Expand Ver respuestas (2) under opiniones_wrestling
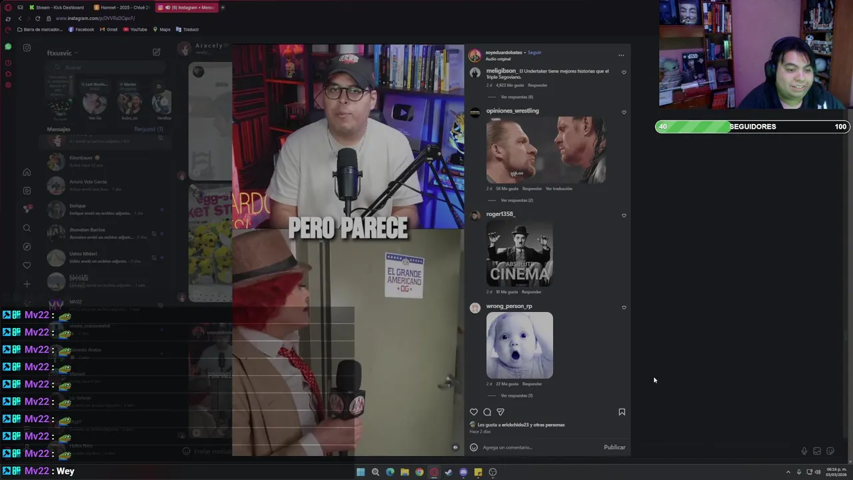 click(x=516, y=200)
